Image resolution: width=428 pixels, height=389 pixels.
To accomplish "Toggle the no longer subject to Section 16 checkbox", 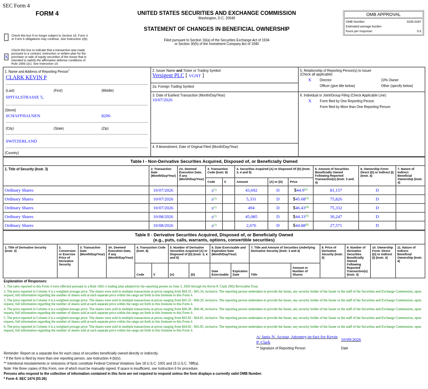I will 6,37.
